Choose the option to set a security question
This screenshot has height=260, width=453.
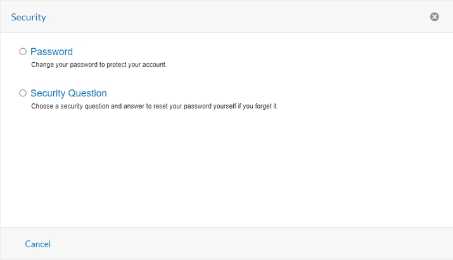[23, 93]
